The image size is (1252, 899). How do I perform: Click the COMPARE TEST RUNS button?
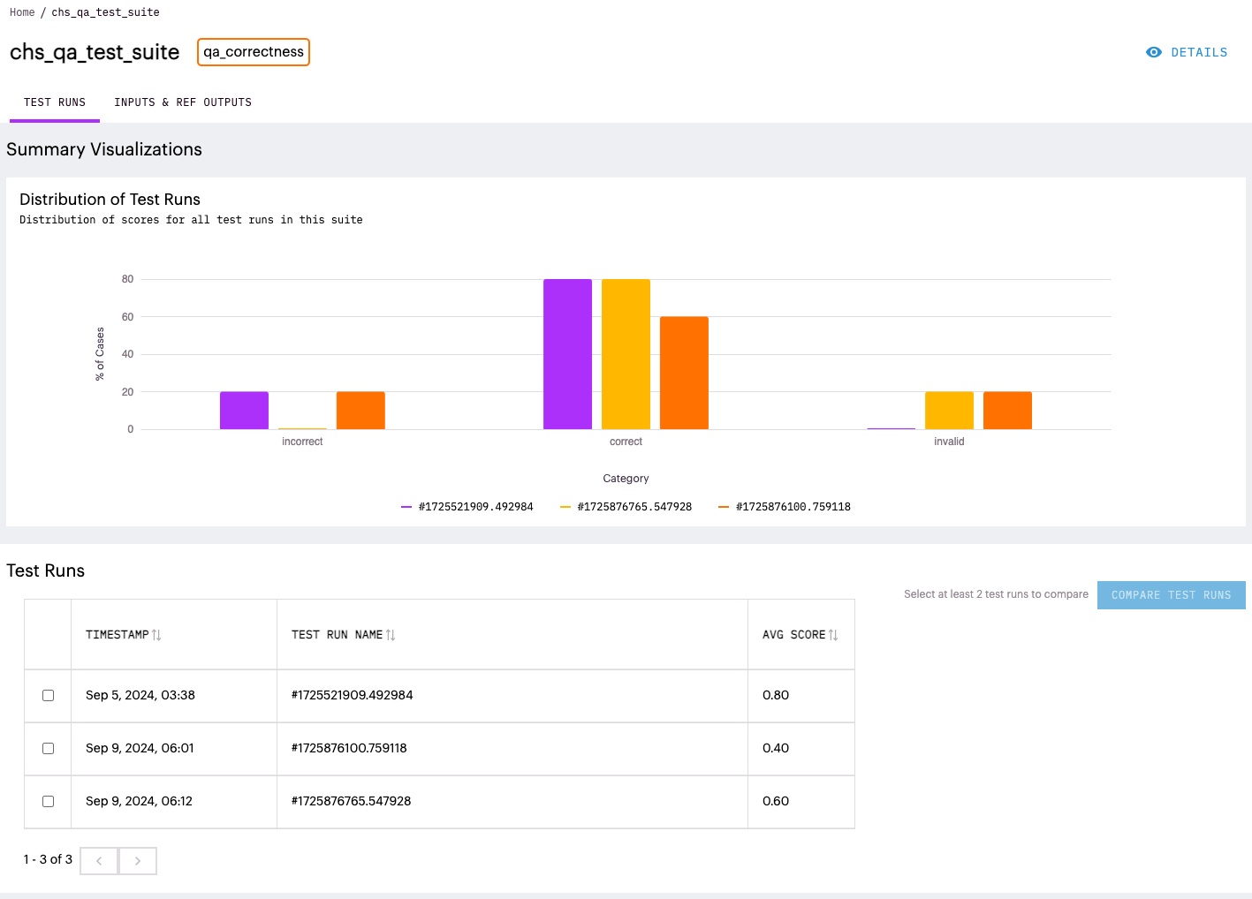1171,595
